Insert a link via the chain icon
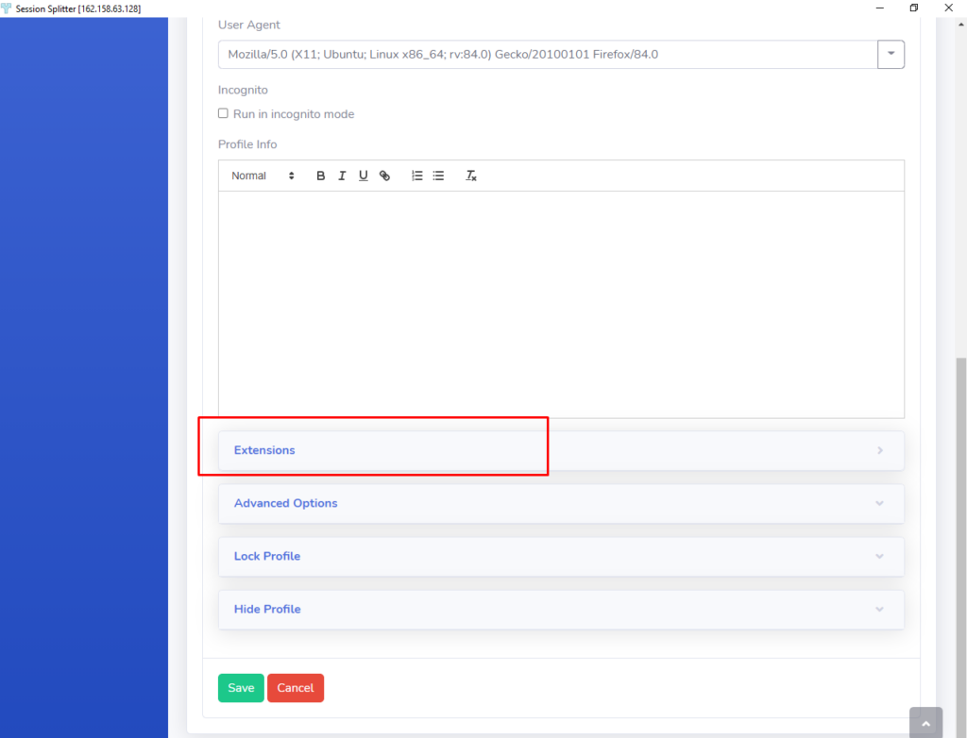Screen dimensions: 967x738 [384, 176]
